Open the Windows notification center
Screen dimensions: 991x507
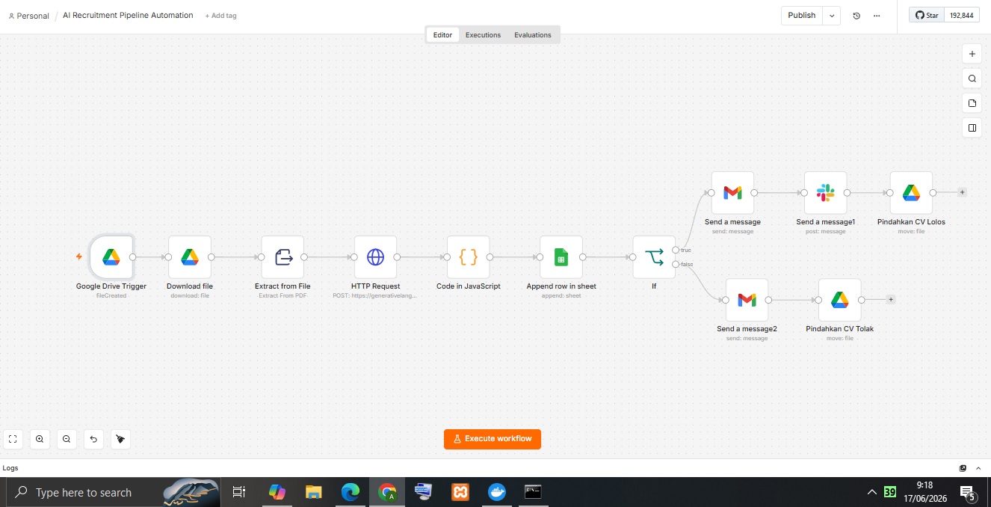[x=969, y=492]
